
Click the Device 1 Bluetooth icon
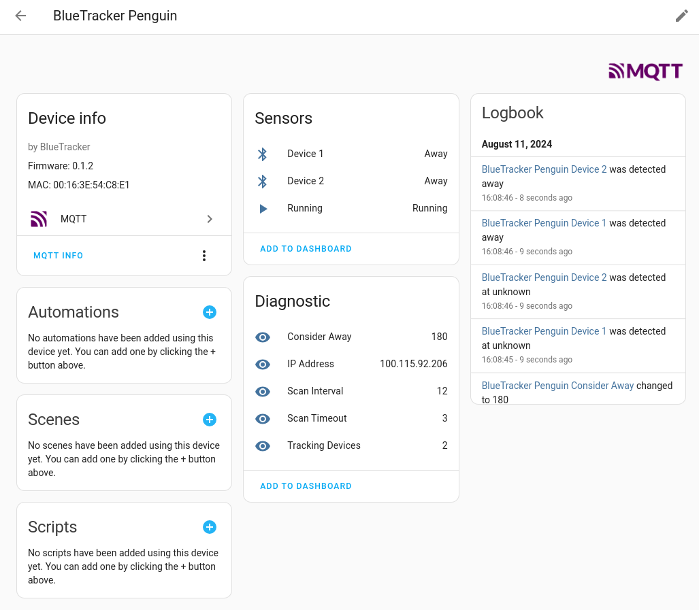pyautogui.click(x=263, y=154)
